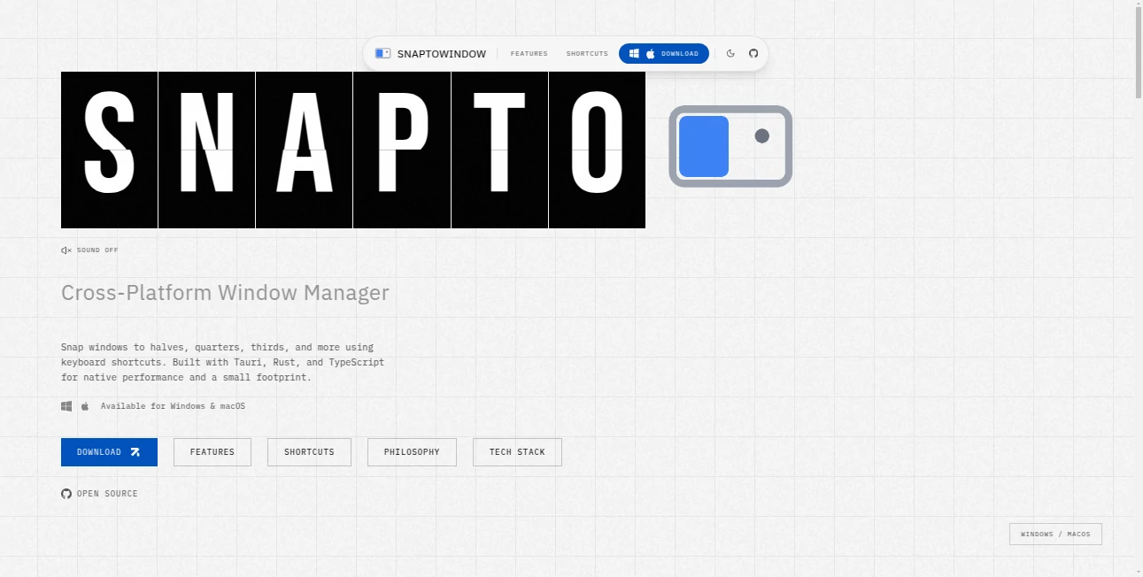
Task: Click the WINDOWS / MACOS badge at bottom right
Action: pyautogui.click(x=1055, y=534)
